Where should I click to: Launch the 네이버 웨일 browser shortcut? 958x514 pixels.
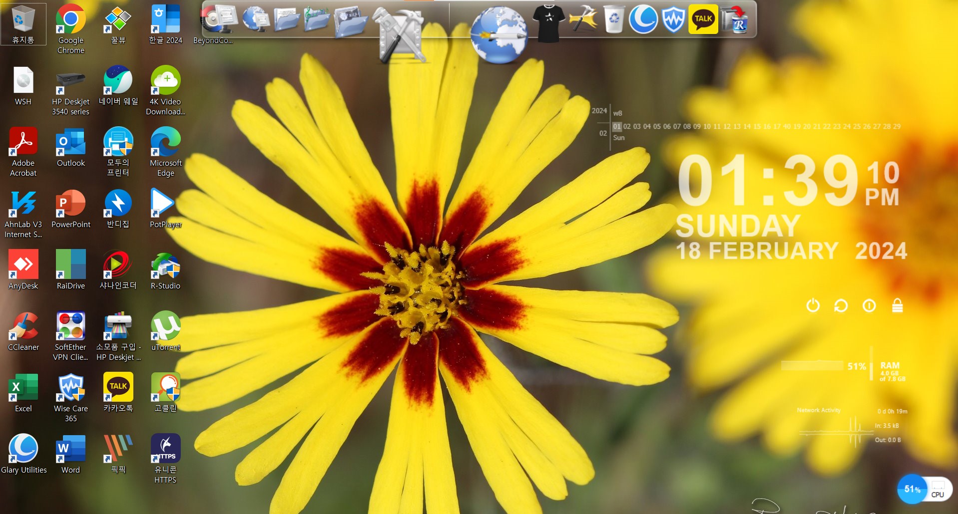click(x=118, y=86)
